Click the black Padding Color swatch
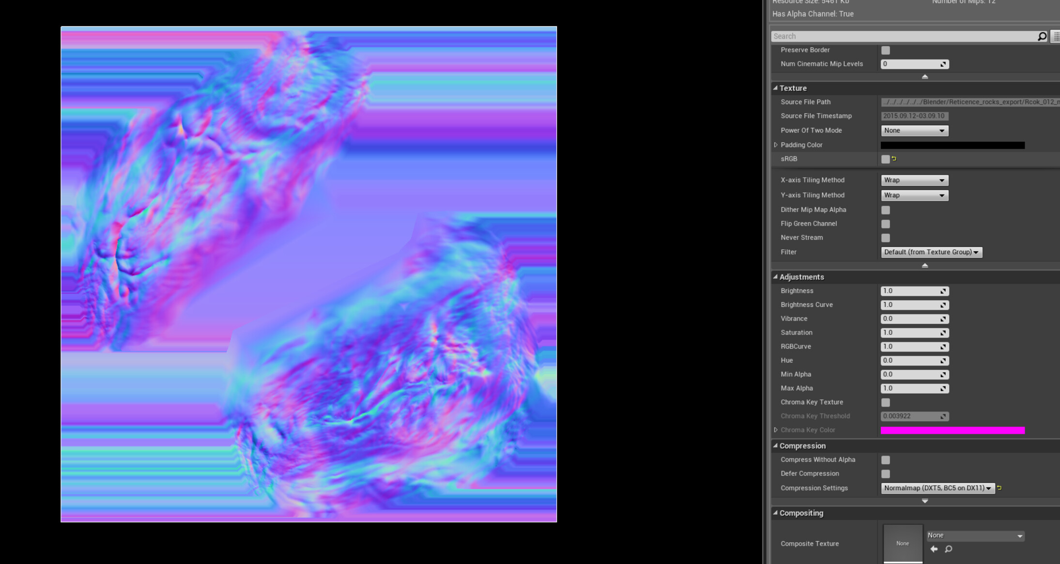 click(952, 145)
